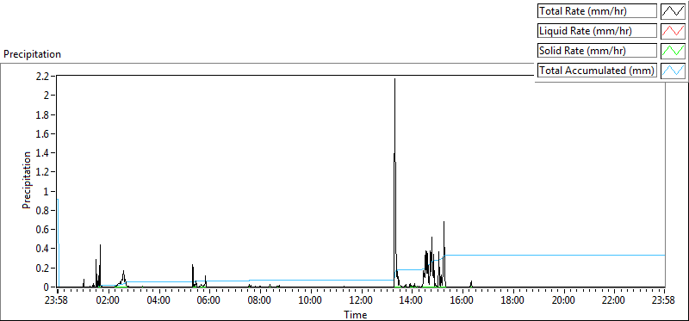Screen dimensions: 689x321
Task: Click the 02:00 x-axis time label
Action: tap(108, 301)
